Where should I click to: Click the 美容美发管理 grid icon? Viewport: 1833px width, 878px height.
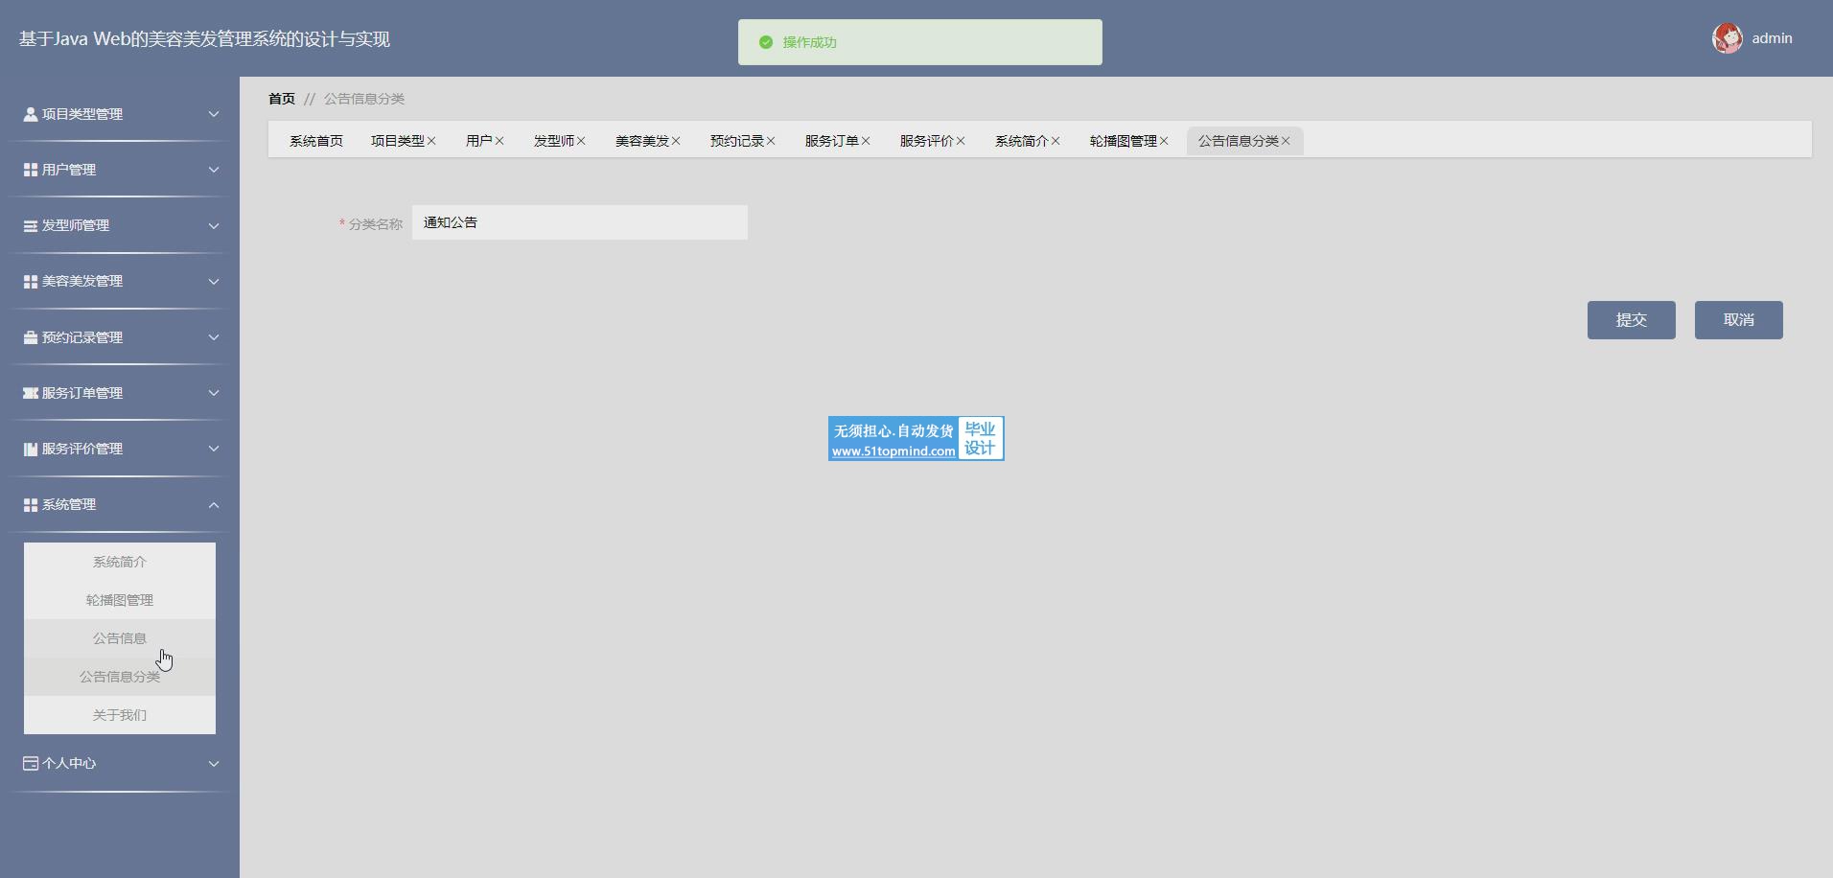tap(31, 281)
